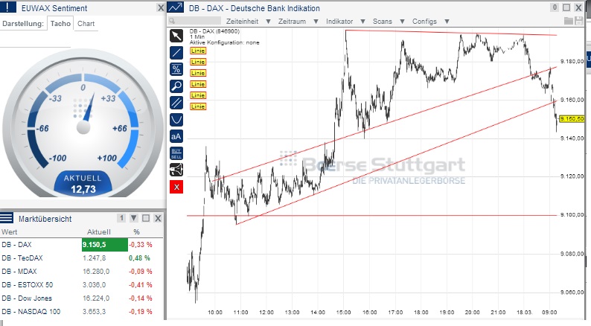This screenshot has height=326, width=591.
Task: Select the DB - ESTOXX 50 row
Action: click(82, 285)
